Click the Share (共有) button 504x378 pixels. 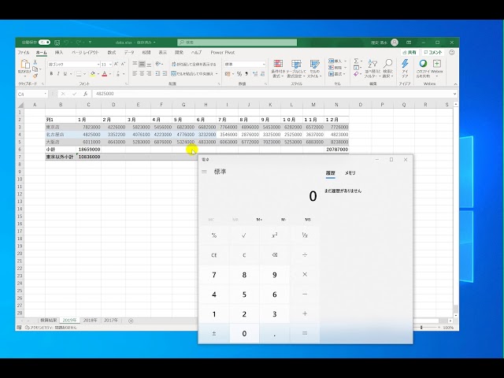[413, 52]
